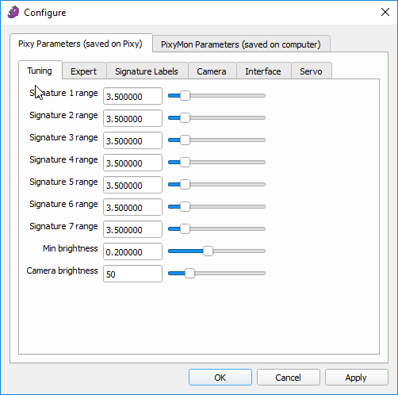This screenshot has height=395, width=398.
Task: Click the Camera brightness slider handle
Action: coord(189,274)
